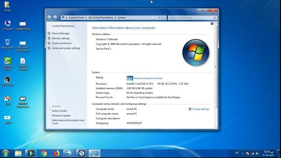Click the Control Panel breadcrumb
The height and width of the screenshot is (158, 281).
point(76,18)
